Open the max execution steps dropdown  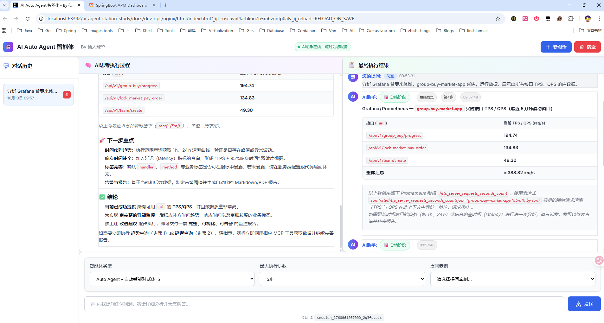pyautogui.click(x=342, y=279)
